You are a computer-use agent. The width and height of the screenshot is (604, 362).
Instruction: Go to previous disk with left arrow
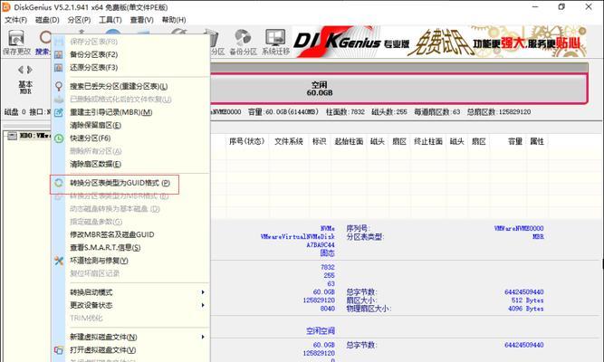click(x=21, y=70)
